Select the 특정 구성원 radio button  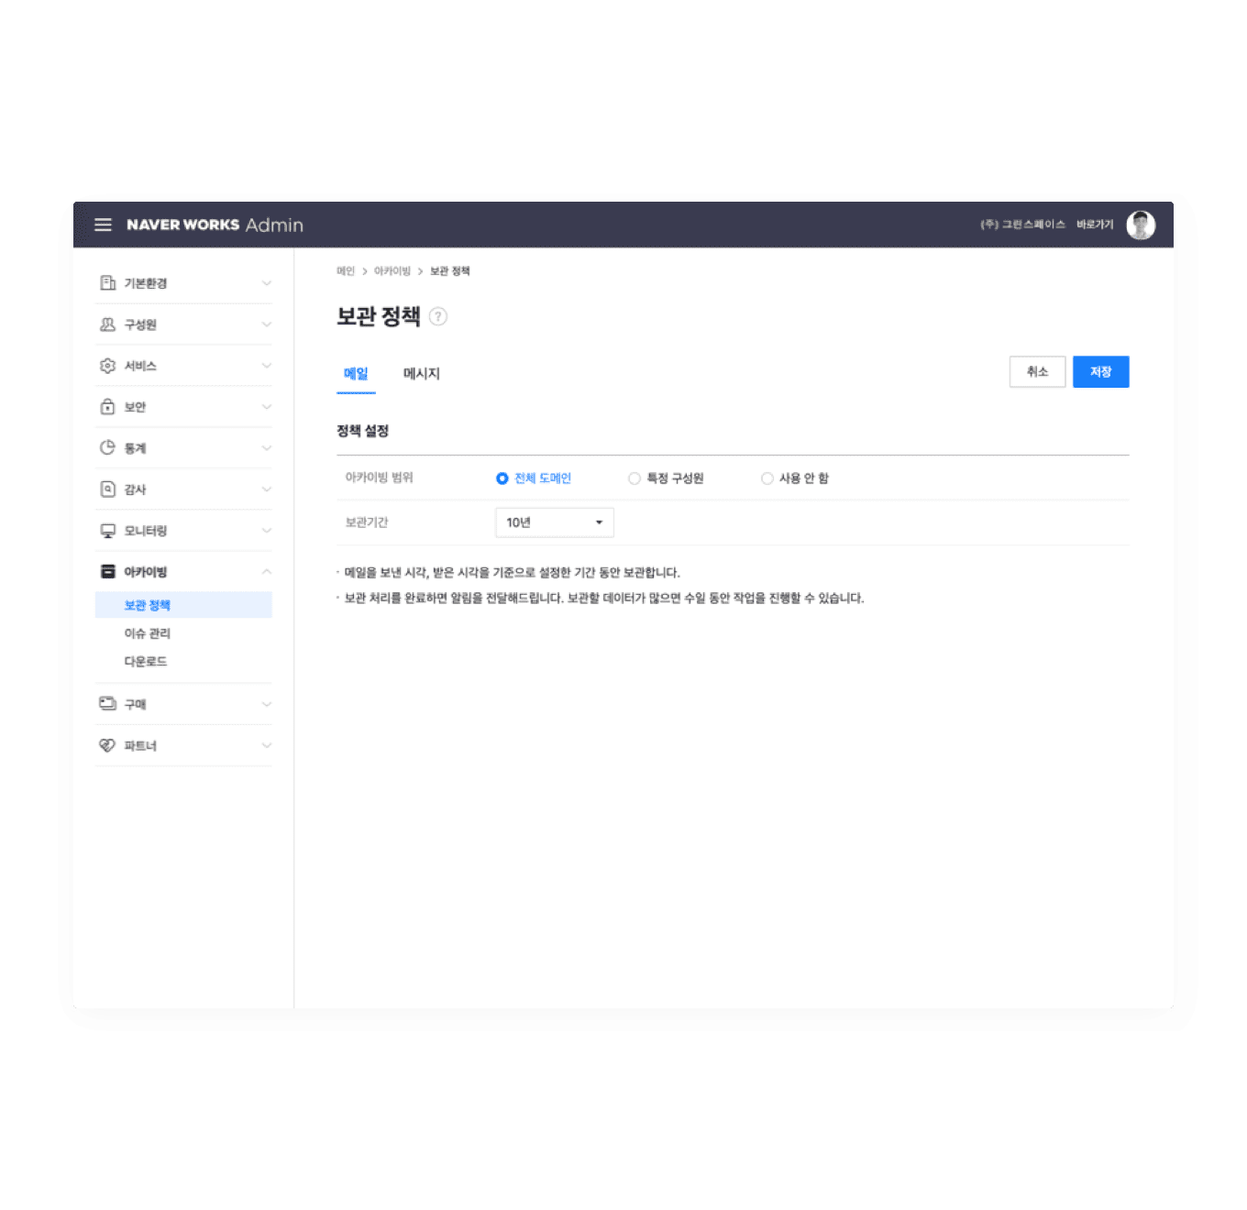[x=635, y=478]
